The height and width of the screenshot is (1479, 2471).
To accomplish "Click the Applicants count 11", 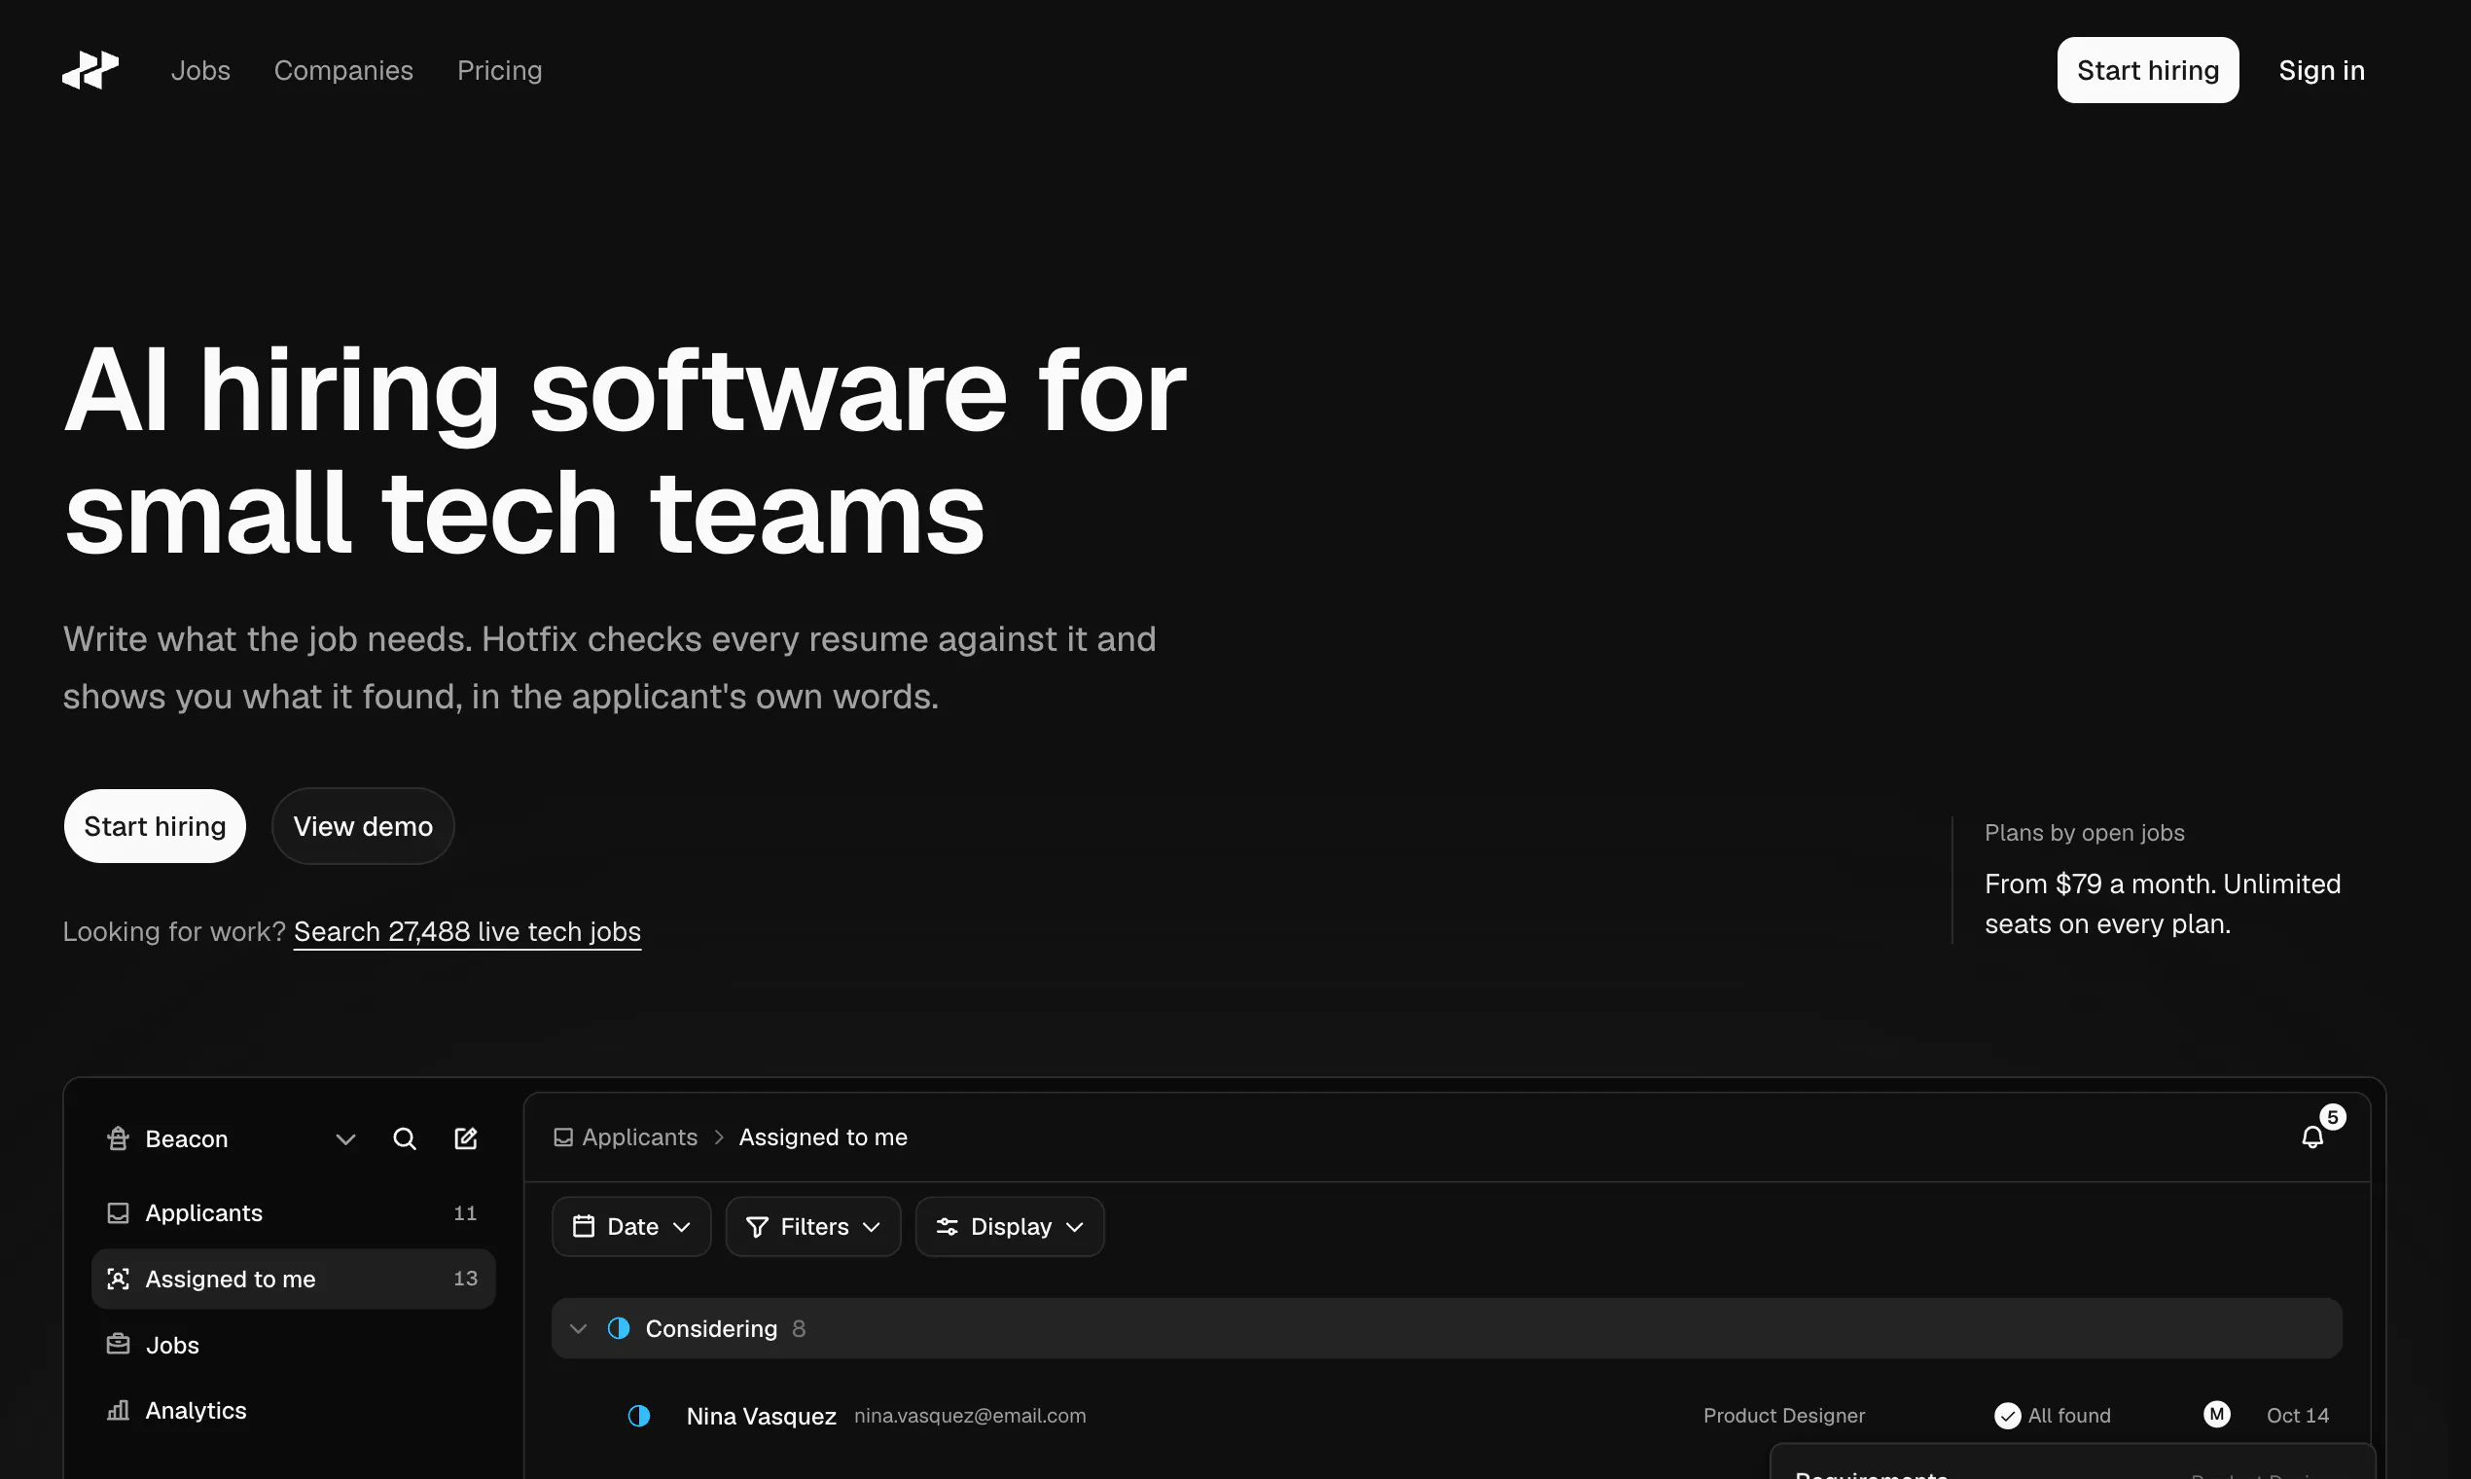I will click(465, 1213).
